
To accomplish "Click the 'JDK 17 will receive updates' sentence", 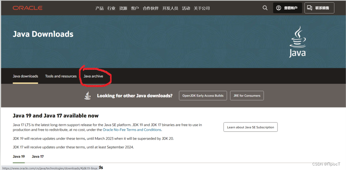I will (73, 147).
